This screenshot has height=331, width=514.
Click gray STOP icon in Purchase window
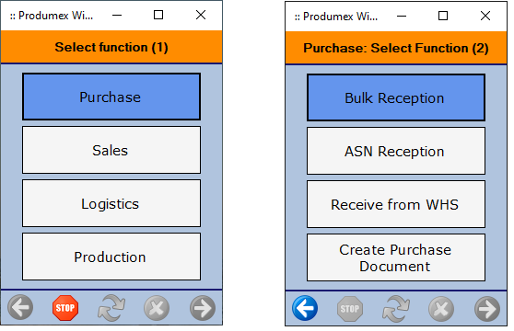[350, 309]
